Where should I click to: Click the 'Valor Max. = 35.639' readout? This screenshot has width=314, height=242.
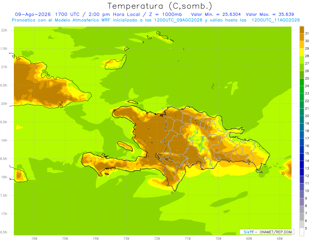[x=270, y=14]
